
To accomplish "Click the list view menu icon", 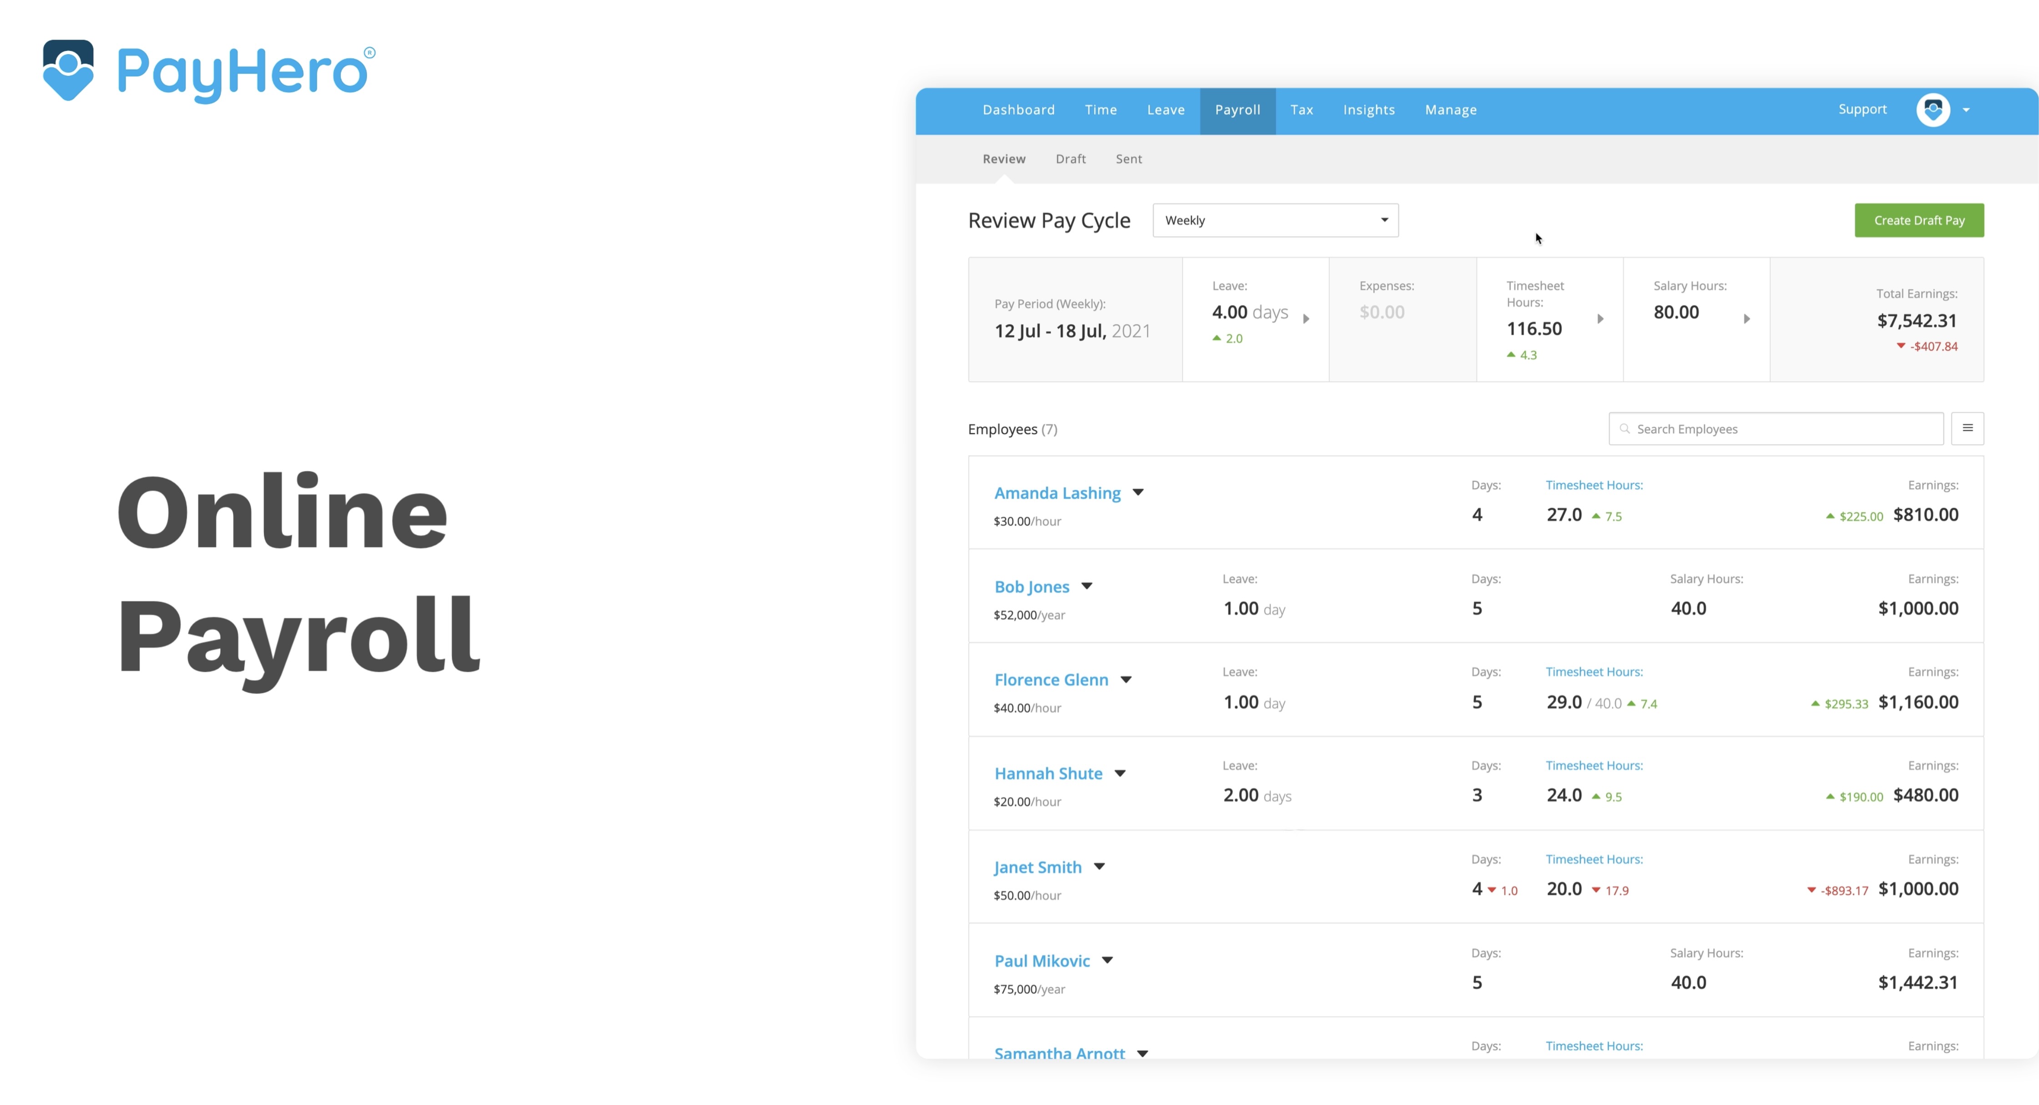I will coord(1967,429).
